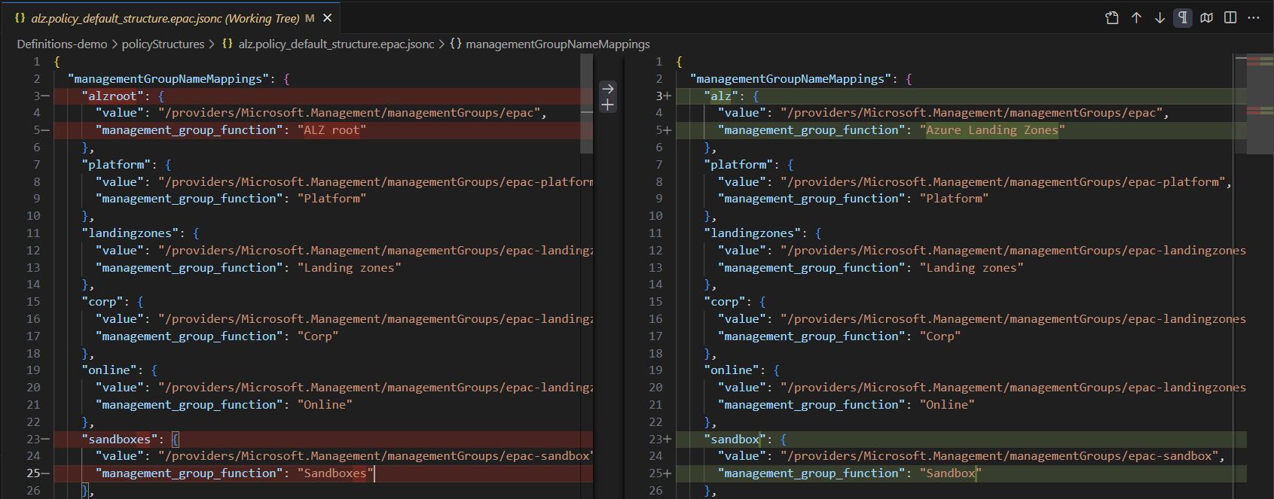
Task: Click the JSON braces icon on the file tab
Action: coord(20,17)
